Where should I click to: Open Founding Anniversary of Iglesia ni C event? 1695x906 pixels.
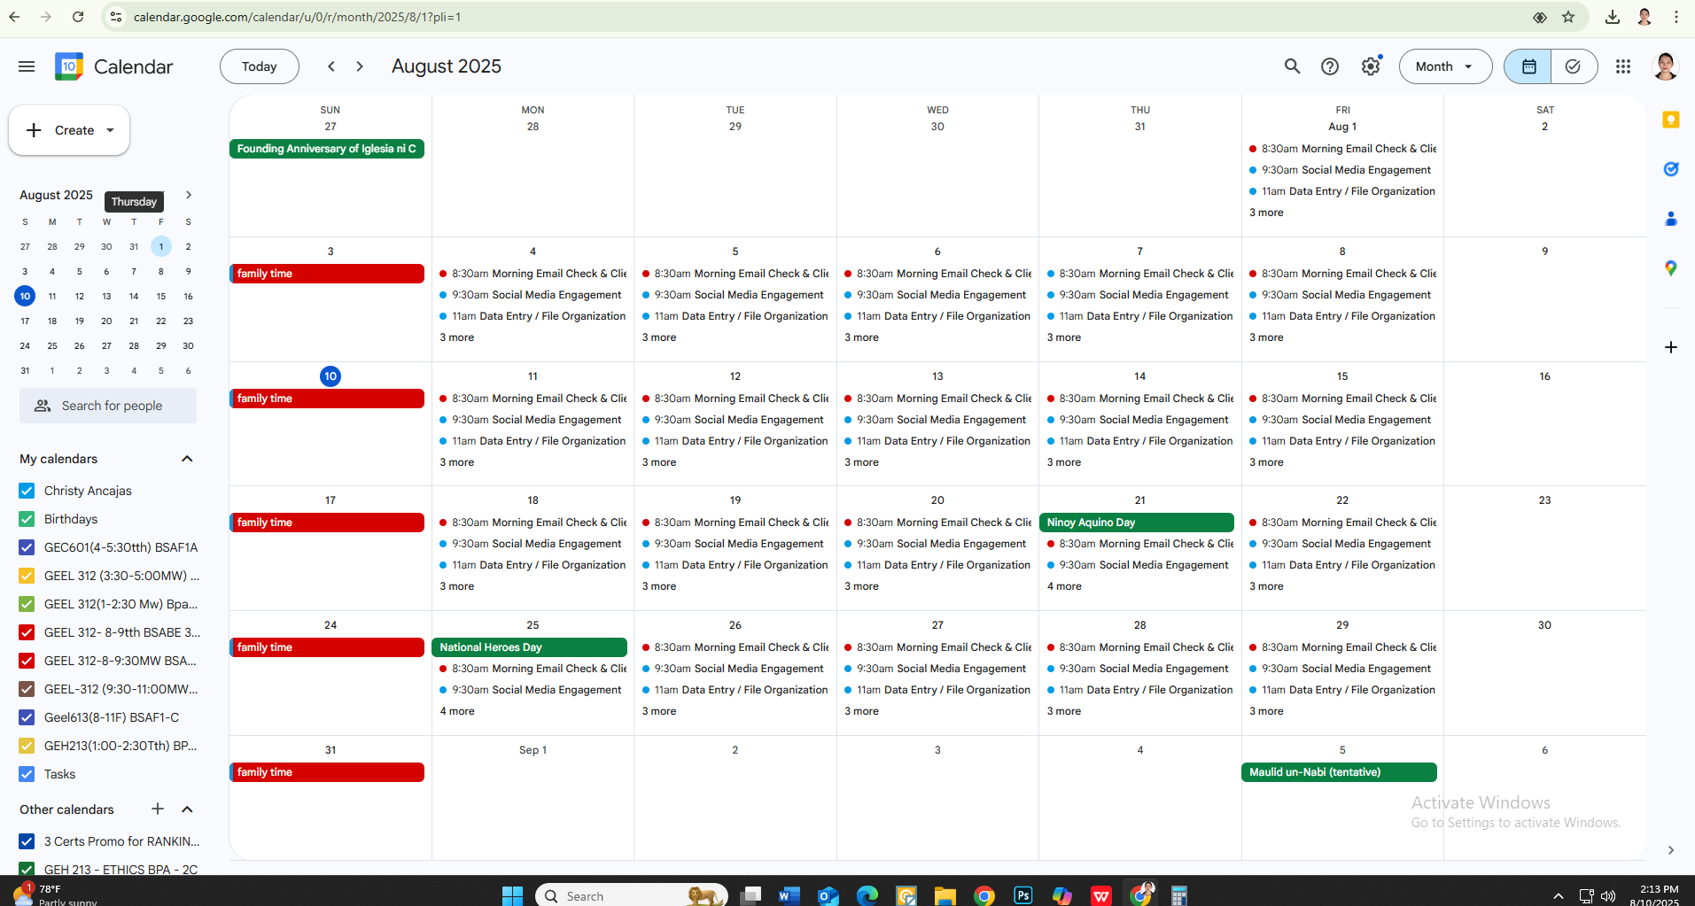[327, 149]
